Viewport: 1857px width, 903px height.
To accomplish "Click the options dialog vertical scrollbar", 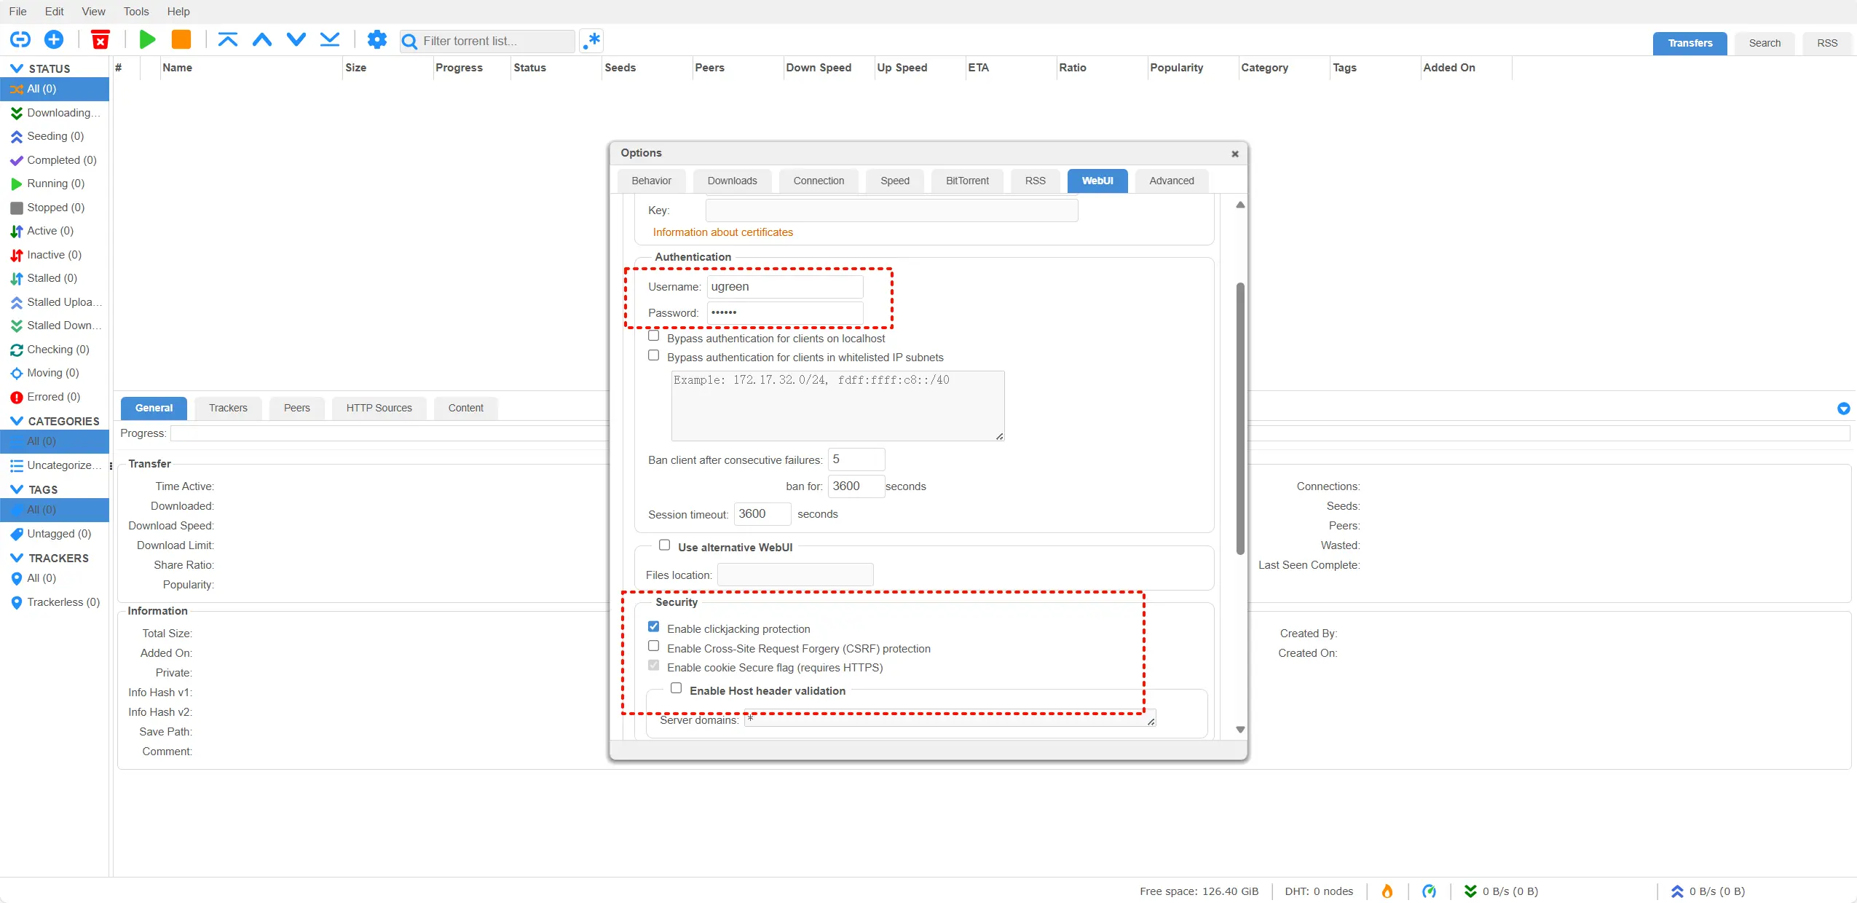I will point(1240,418).
